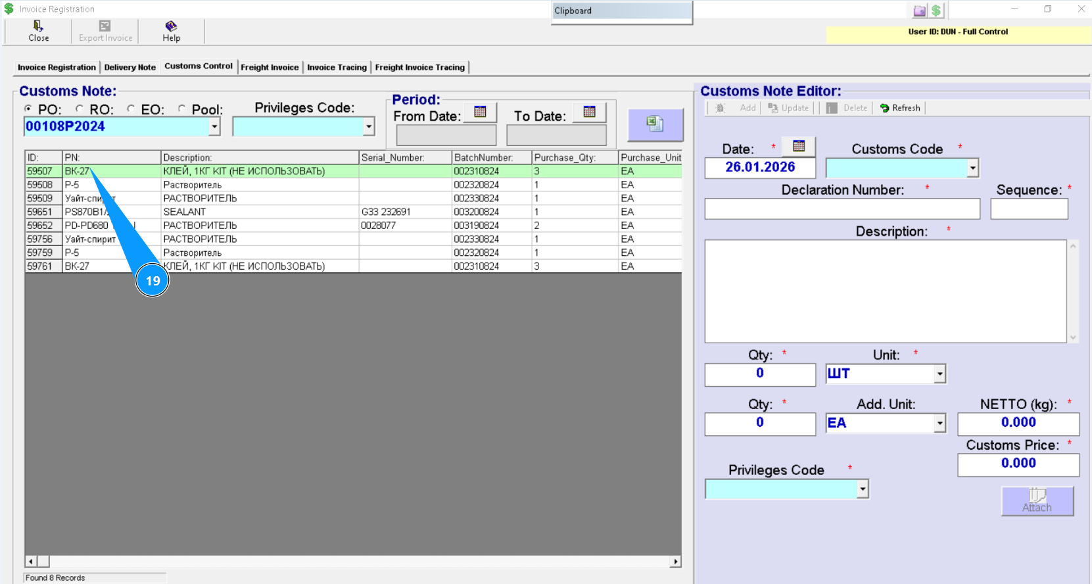Click the table's horizontal scroll left arrow
The height and width of the screenshot is (584, 1092).
click(x=31, y=562)
